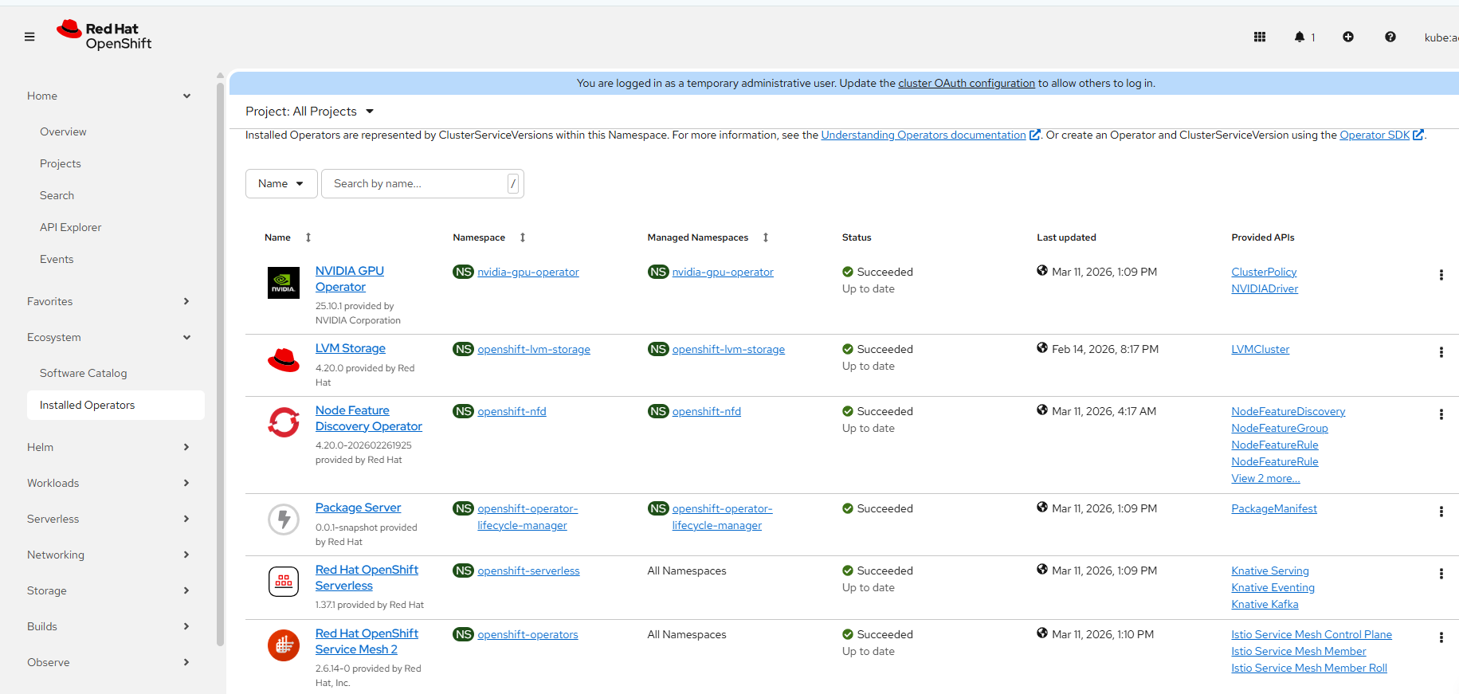Screen dimensions: 1459x694
Task: Select Installed Operators in the sidebar
Action: (x=116, y=405)
